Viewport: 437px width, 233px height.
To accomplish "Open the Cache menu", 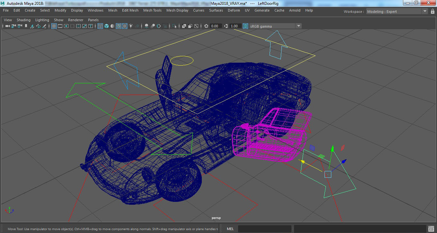I will (279, 10).
